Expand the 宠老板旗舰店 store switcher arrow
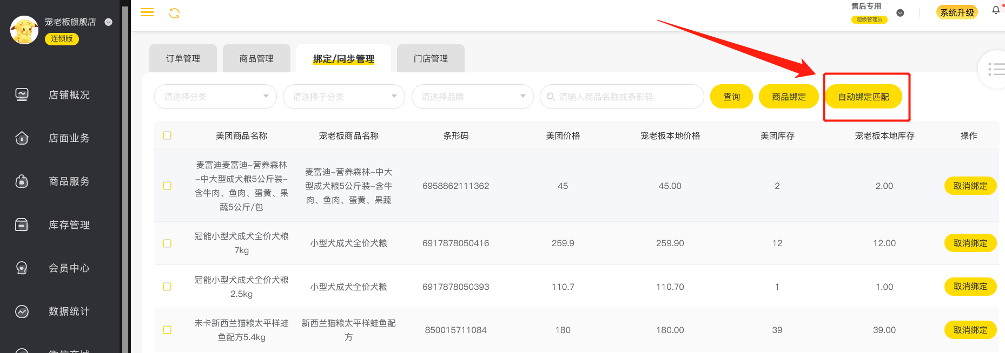The width and height of the screenshot is (1005, 353). pos(108,22)
